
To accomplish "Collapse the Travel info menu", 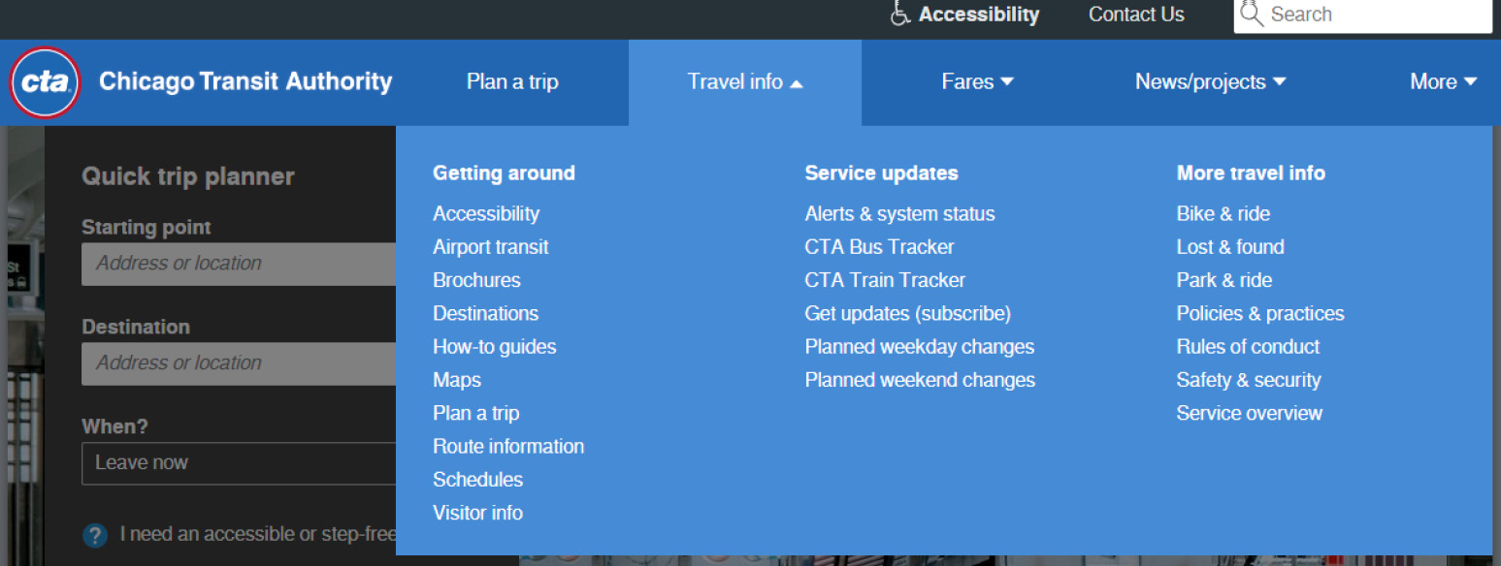I will coord(744,81).
